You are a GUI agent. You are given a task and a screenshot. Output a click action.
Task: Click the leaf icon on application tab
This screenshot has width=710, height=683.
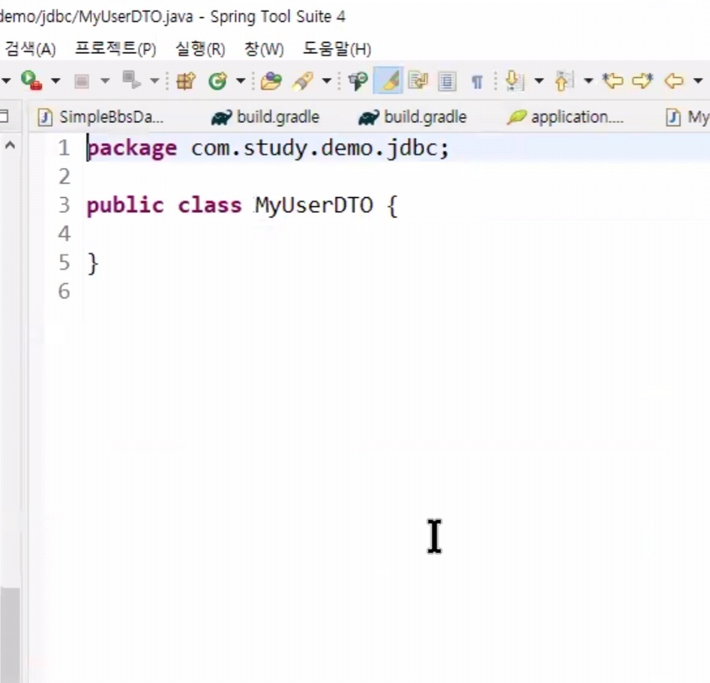click(x=517, y=117)
